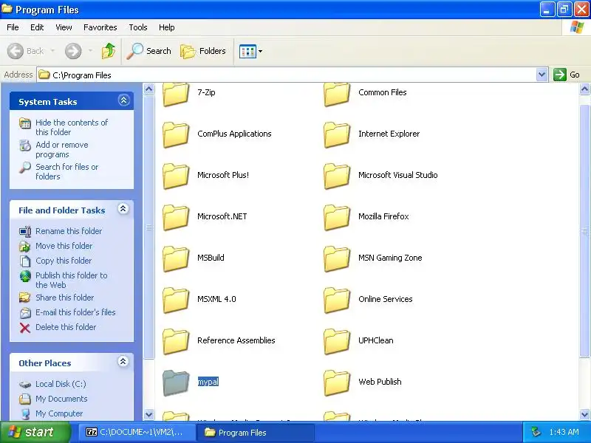Screen dimensions: 591x443
Task: Select the MSBuild folder icon
Action: point(176,259)
